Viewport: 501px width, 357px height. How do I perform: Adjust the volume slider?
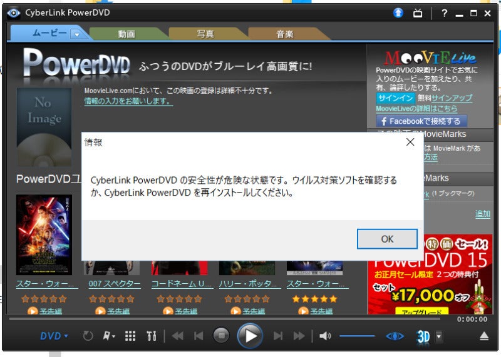click(x=357, y=336)
